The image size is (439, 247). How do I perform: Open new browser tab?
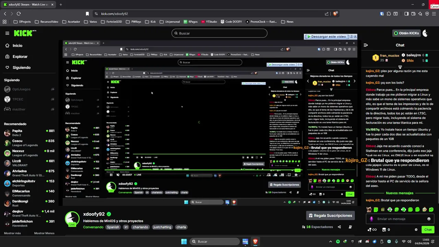click(x=61, y=4)
